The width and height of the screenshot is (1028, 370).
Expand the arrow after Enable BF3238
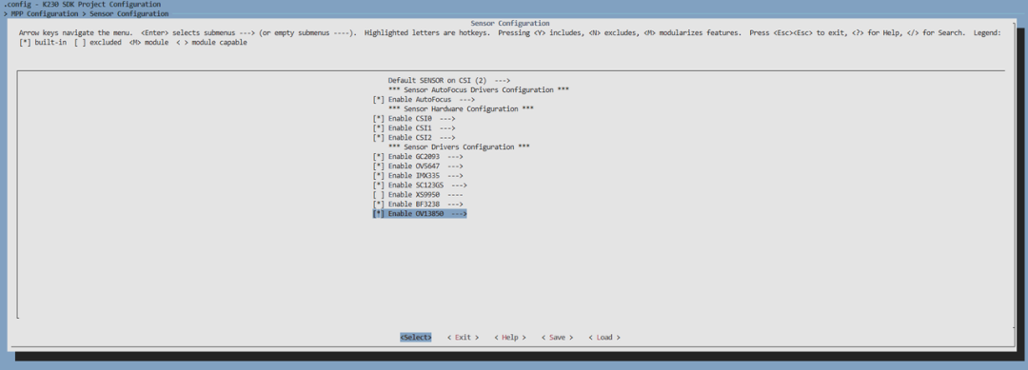455,204
